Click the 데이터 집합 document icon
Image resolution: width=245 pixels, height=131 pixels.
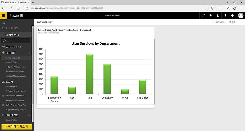point(3,115)
